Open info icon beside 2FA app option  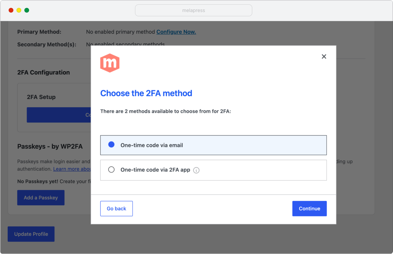(x=196, y=170)
